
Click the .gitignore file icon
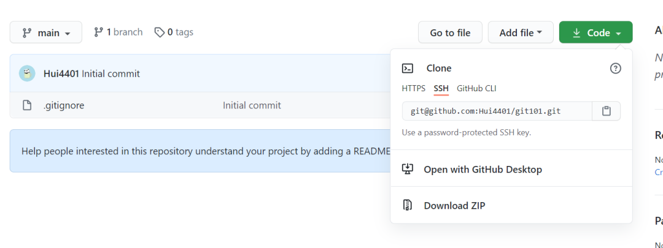[x=27, y=105]
